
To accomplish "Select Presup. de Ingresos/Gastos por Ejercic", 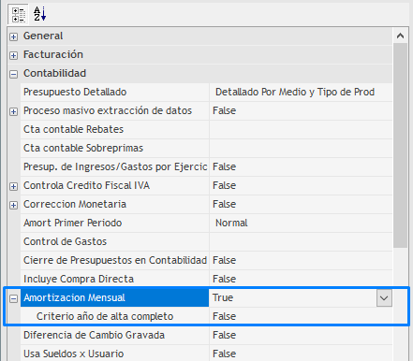I will [x=114, y=166].
